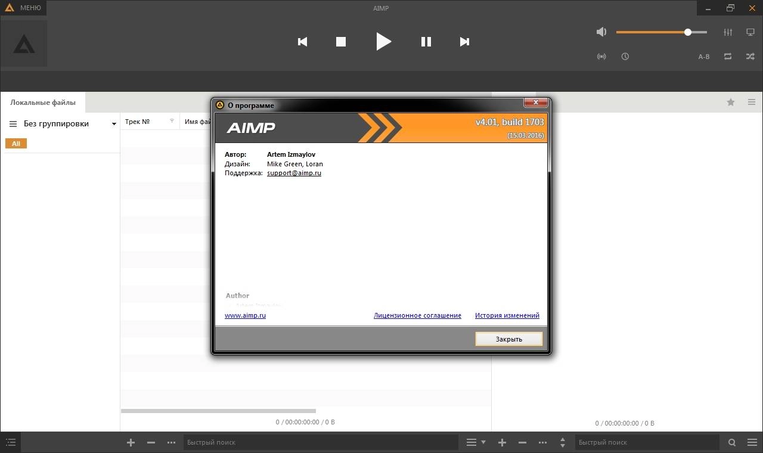Open the grouping list hamburger icon
This screenshot has height=453, width=763.
coord(13,124)
